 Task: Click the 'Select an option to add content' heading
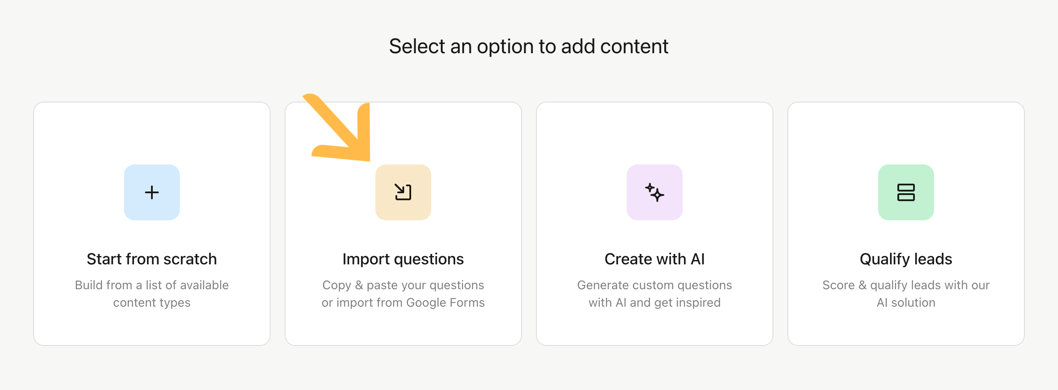pyautogui.click(x=529, y=46)
